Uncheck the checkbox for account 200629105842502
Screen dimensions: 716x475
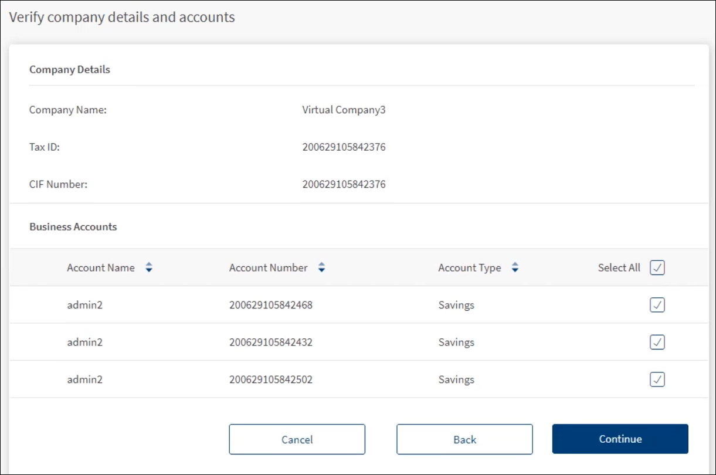click(x=657, y=380)
